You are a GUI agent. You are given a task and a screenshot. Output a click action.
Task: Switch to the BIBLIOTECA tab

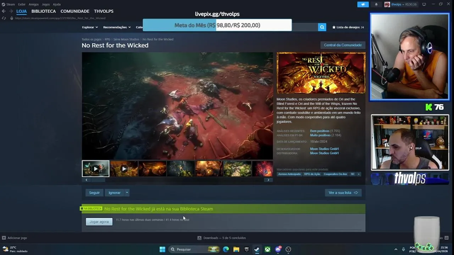pyautogui.click(x=44, y=11)
